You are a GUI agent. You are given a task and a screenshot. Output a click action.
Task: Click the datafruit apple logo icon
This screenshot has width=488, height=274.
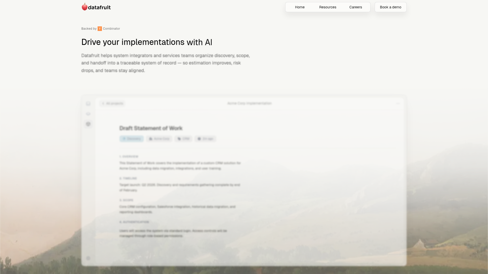85,7
